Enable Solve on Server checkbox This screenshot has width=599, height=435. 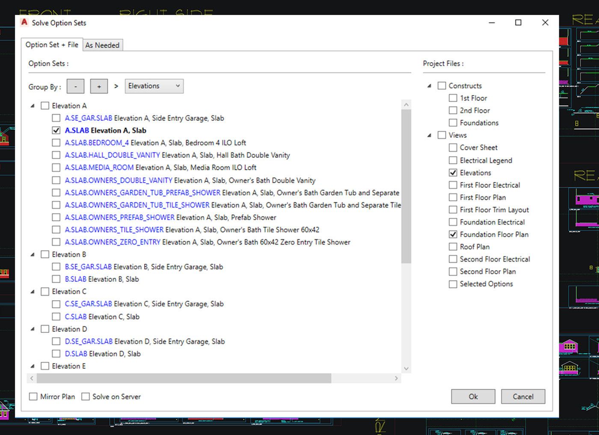[x=86, y=397]
